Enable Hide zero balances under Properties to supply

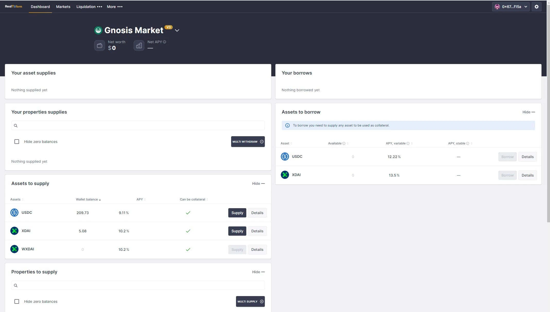coord(17,301)
